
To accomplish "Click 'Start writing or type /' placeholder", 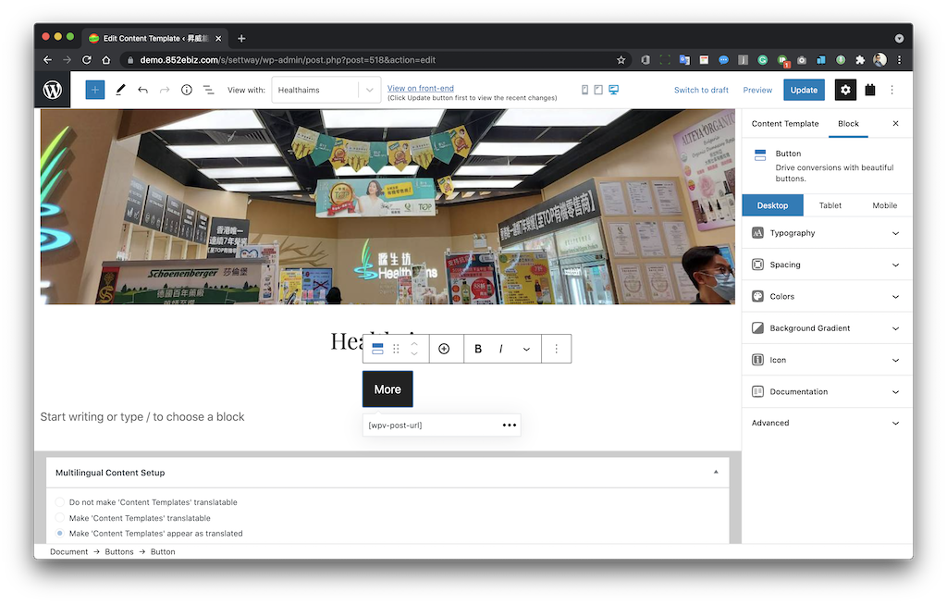I will [142, 417].
